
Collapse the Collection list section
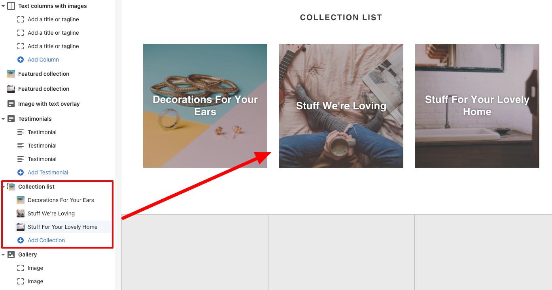[3, 187]
